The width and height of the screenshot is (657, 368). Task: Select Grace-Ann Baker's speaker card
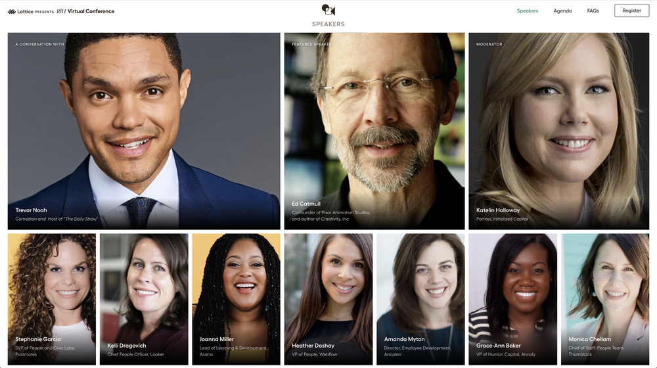point(513,299)
